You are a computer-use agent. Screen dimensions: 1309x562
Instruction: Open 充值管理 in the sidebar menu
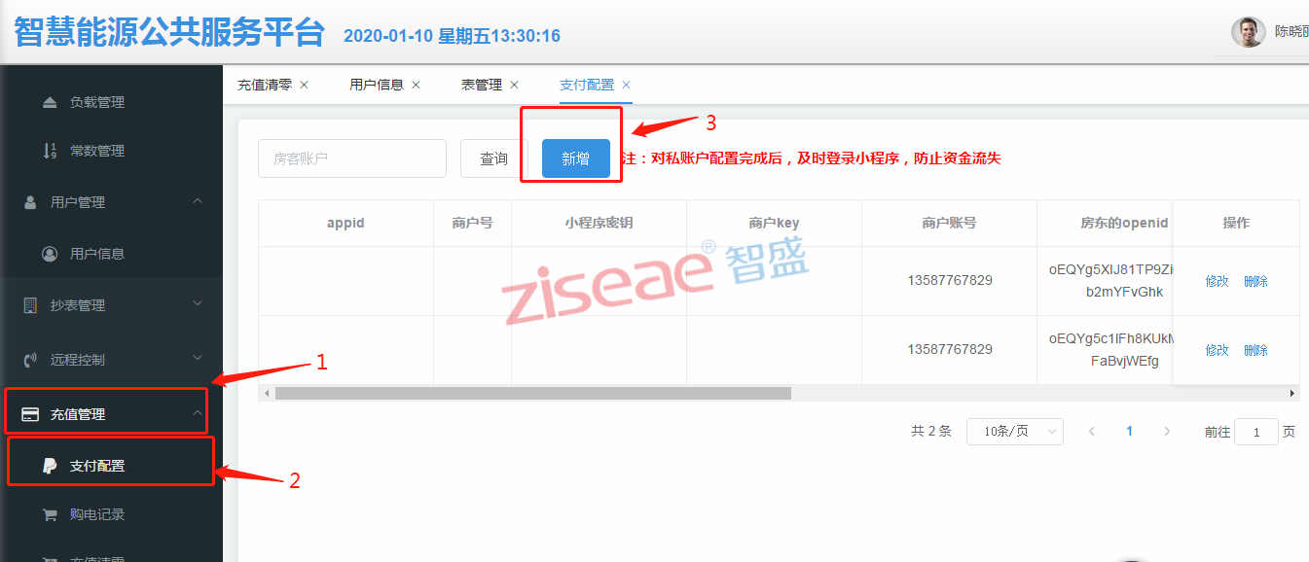click(x=78, y=414)
